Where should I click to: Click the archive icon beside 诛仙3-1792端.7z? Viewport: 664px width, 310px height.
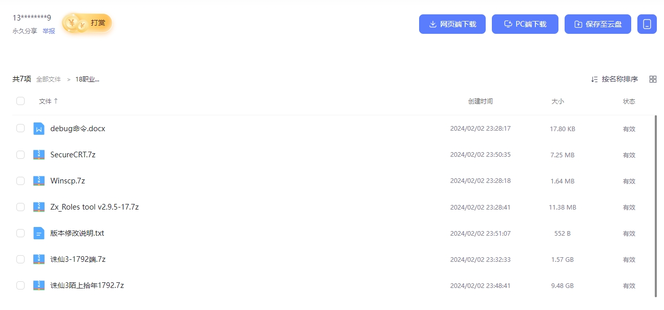(x=39, y=259)
